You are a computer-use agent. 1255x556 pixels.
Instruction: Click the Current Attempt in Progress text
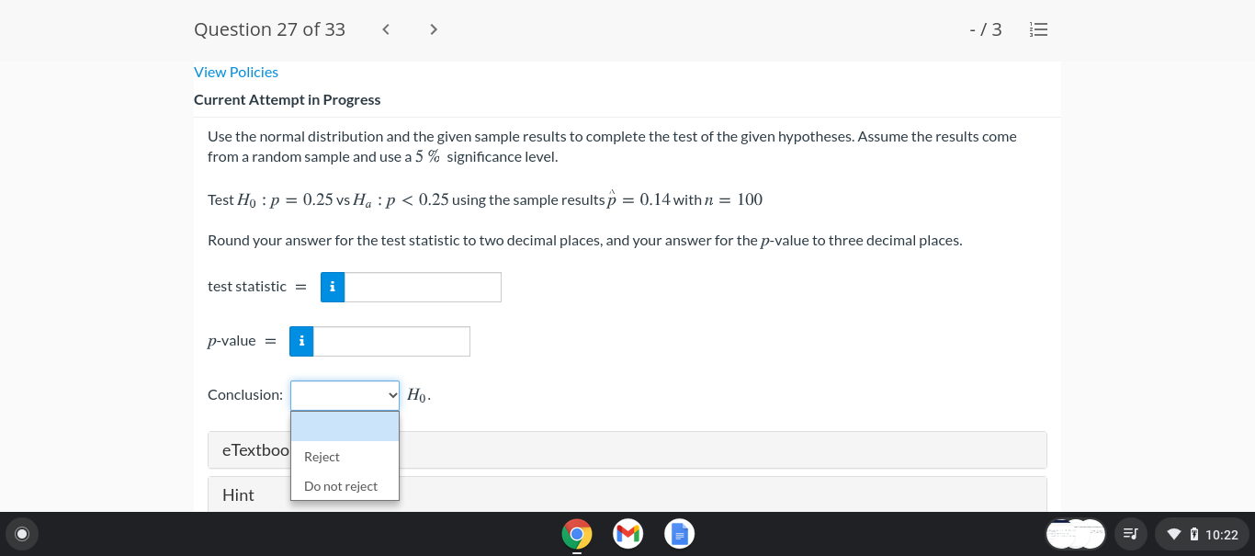[287, 99]
